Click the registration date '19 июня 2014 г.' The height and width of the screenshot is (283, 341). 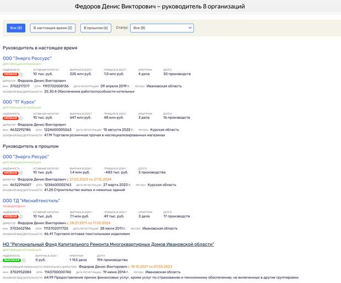click(x=116, y=272)
